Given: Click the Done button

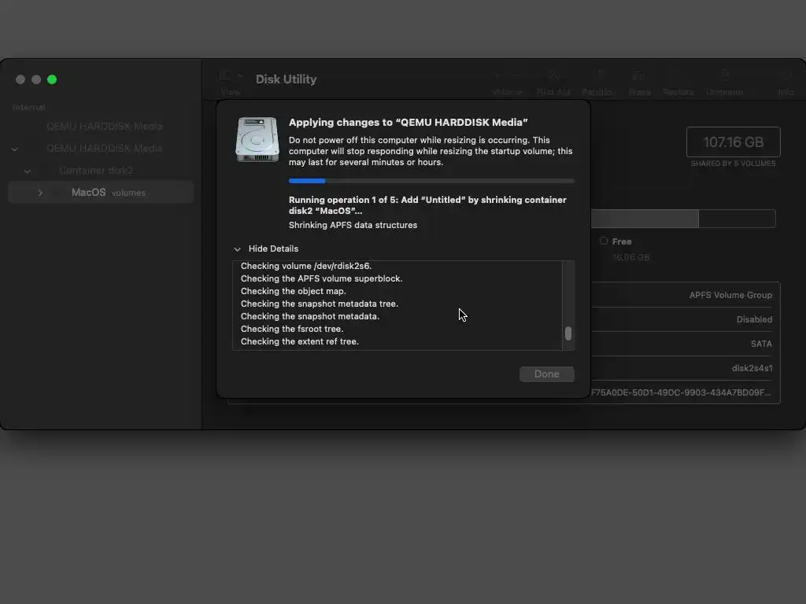Looking at the screenshot, I should (546, 374).
